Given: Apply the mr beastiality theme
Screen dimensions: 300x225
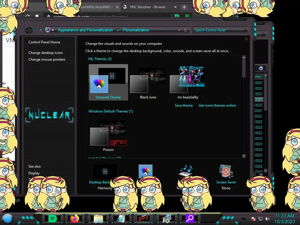Looking at the screenshot, I should tap(188, 83).
